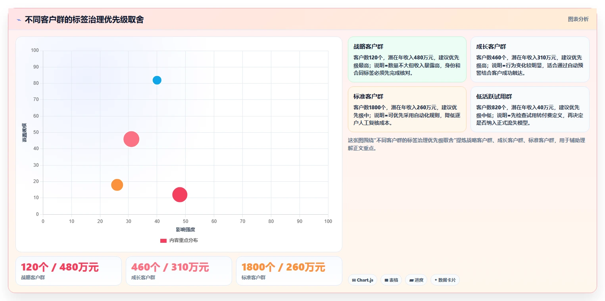Click the y-axis tick label 100
Viewport: 605px width, 301px height.
35,50
